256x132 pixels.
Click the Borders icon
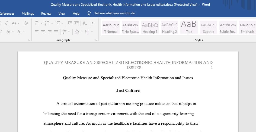(87, 32)
